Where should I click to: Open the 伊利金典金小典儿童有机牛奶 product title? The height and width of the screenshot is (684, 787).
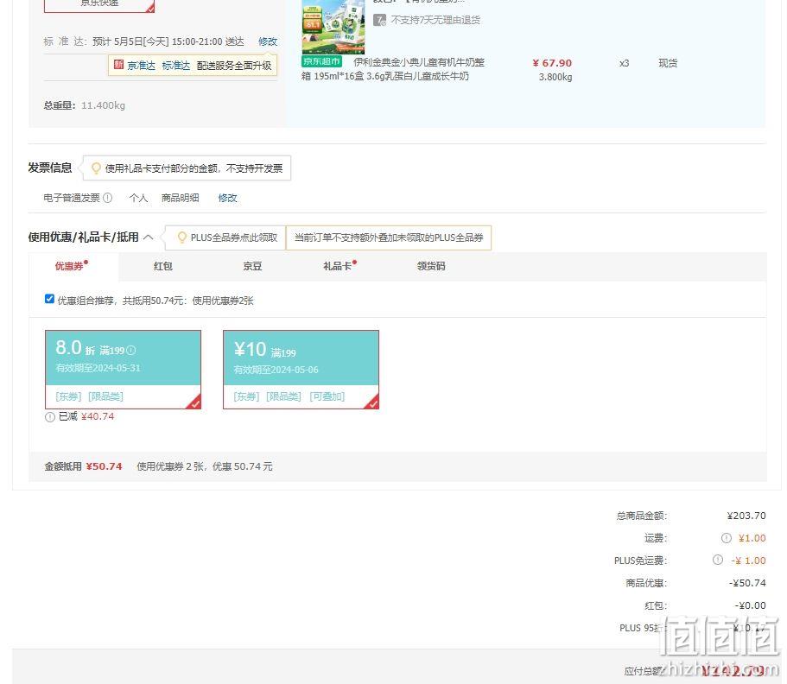tap(392, 69)
